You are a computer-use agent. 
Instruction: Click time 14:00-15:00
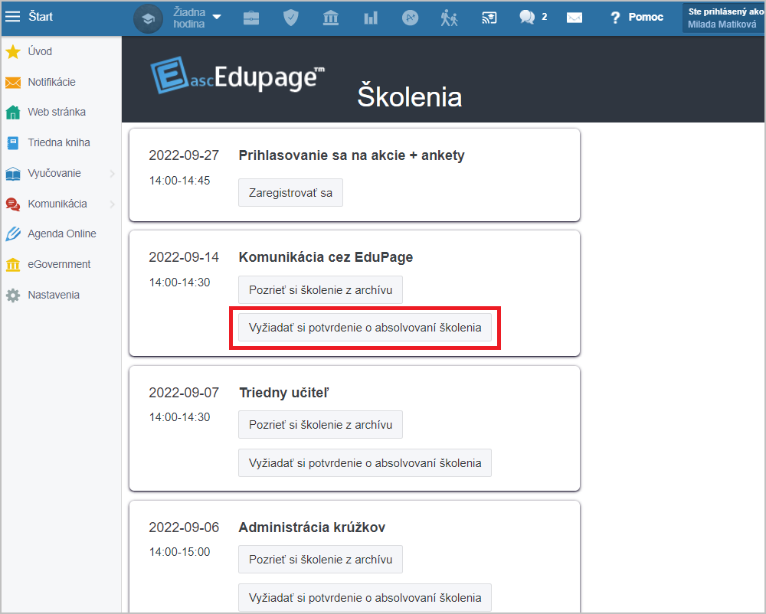coord(180,552)
